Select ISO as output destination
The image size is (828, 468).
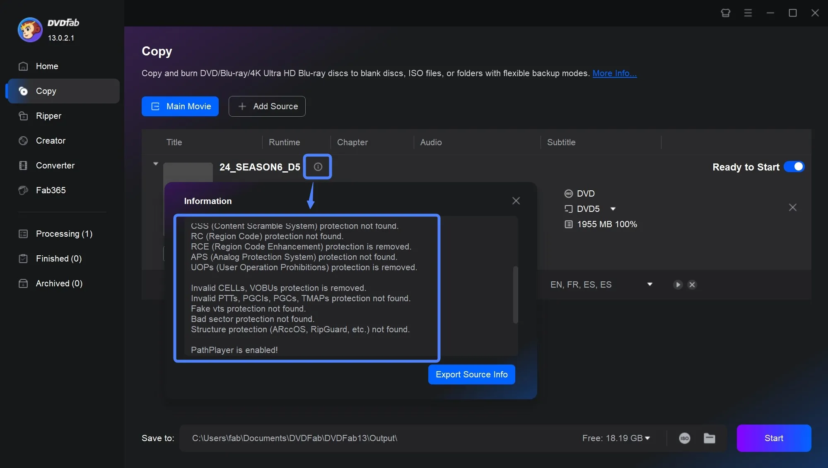point(684,438)
